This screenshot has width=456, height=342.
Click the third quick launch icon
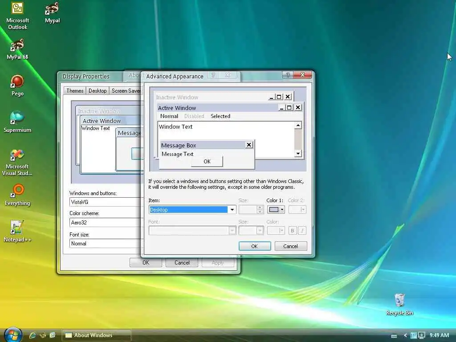coord(53,335)
